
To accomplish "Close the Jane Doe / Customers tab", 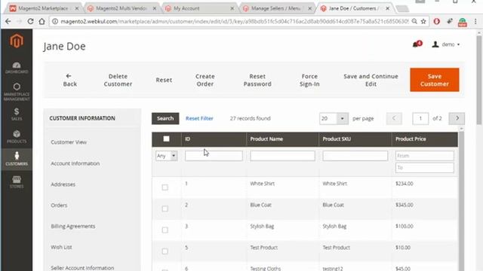I will [387, 8].
